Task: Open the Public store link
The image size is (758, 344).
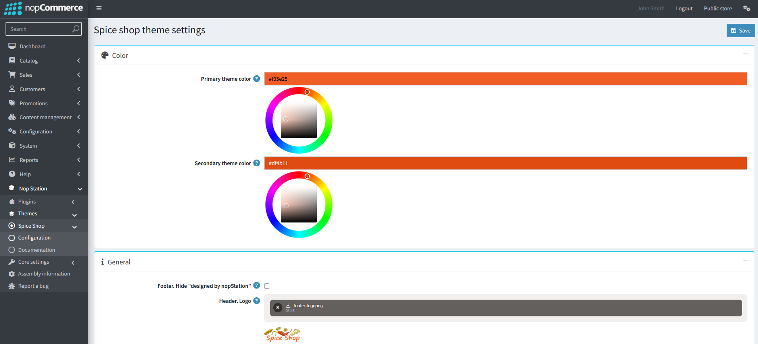Action: (718, 8)
